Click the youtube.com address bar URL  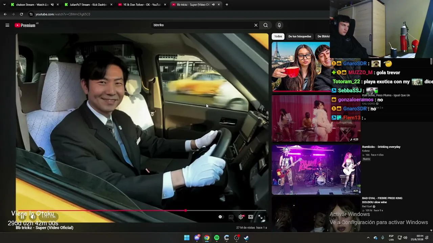[x=63, y=14]
